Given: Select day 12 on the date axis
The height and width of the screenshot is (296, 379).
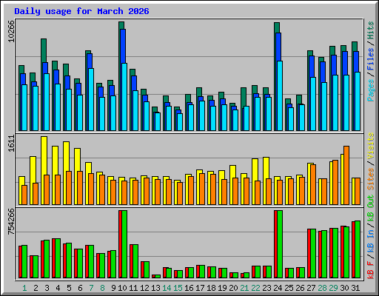Looking at the screenshot, I should click(x=144, y=288).
